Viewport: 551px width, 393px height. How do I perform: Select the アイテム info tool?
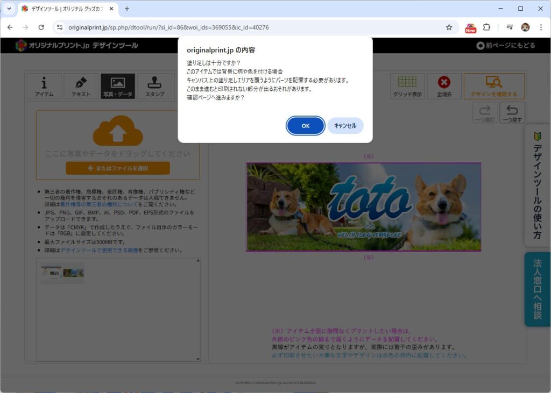click(x=44, y=87)
